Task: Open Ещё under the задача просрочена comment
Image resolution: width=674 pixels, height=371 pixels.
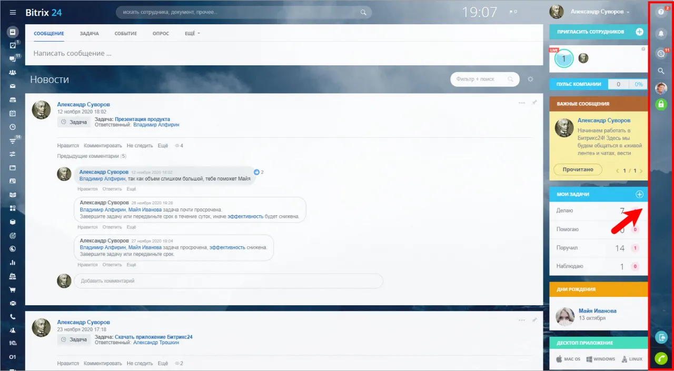Action: coord(131,265)
